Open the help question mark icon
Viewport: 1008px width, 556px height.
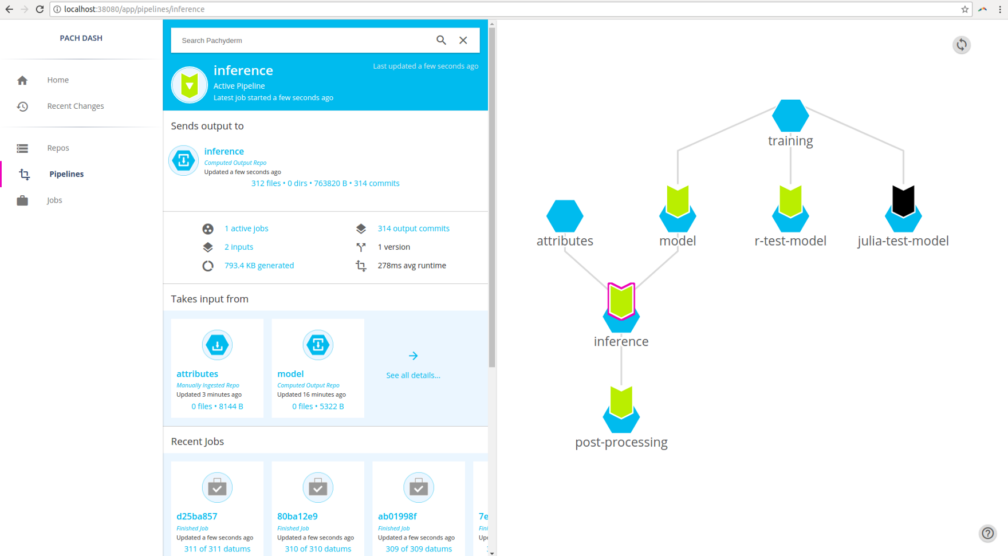click(987, 533)
